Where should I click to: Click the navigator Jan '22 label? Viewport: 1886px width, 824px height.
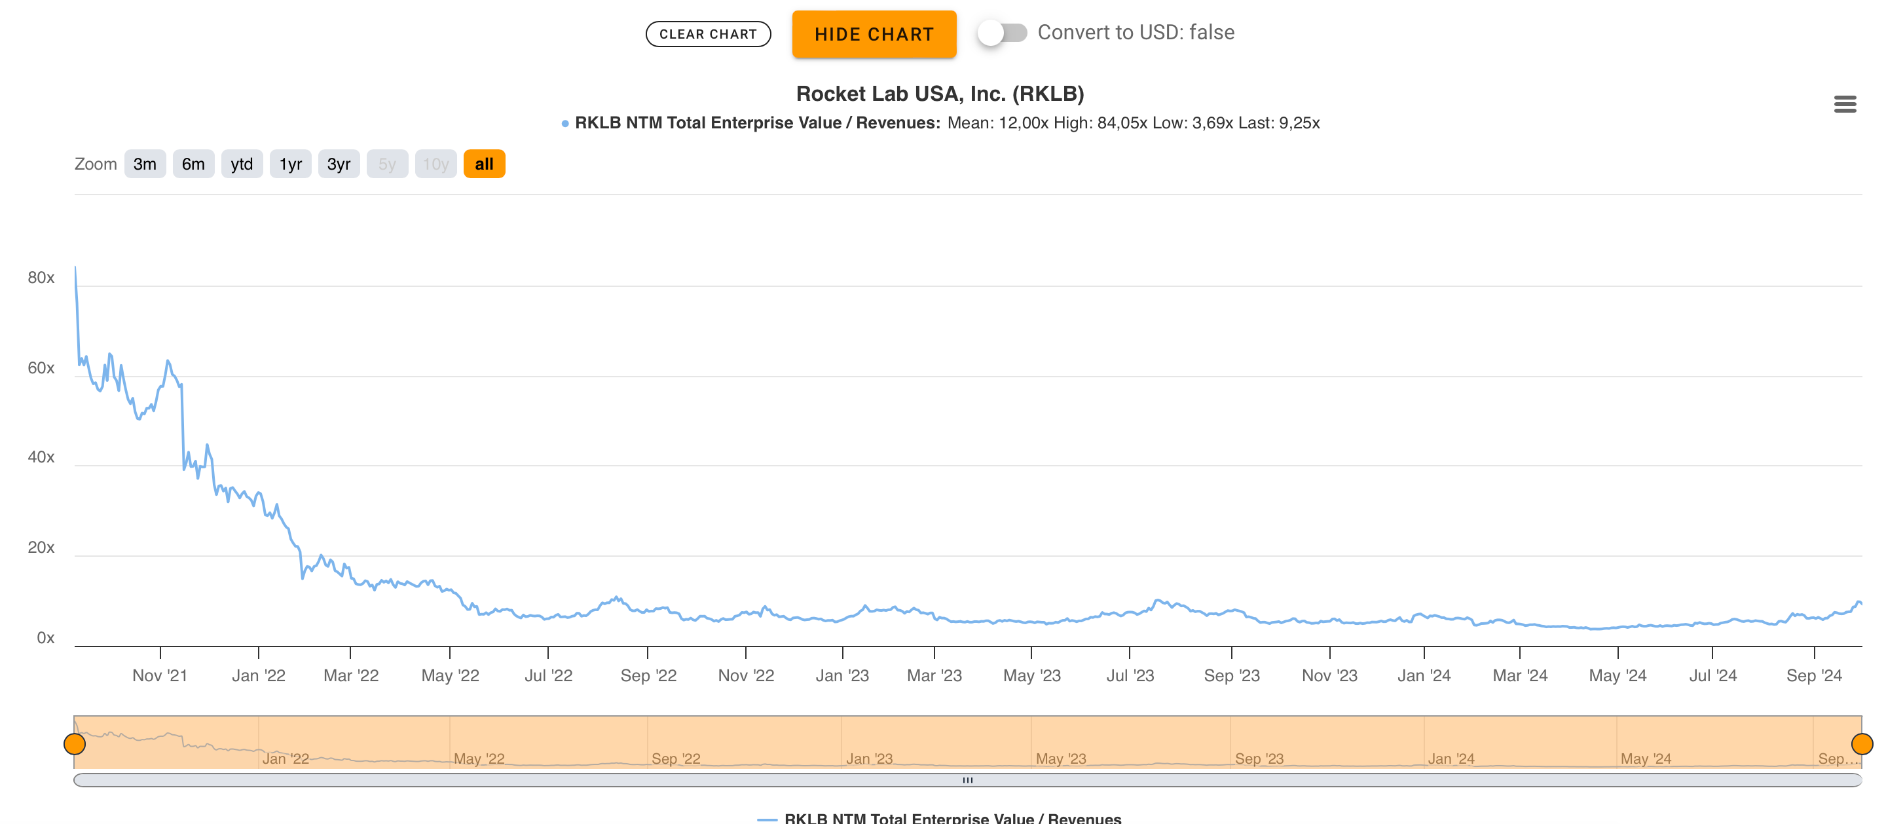pyautogui.click(x=286, y=758)
